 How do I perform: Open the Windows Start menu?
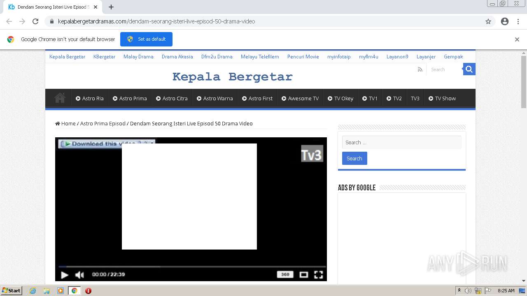pyautogui.click(x=12, y=290)
